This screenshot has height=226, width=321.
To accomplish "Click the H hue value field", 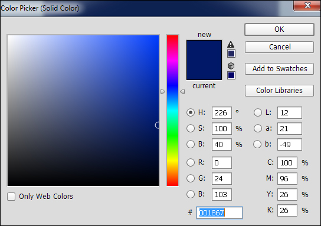I will point(222,112).
